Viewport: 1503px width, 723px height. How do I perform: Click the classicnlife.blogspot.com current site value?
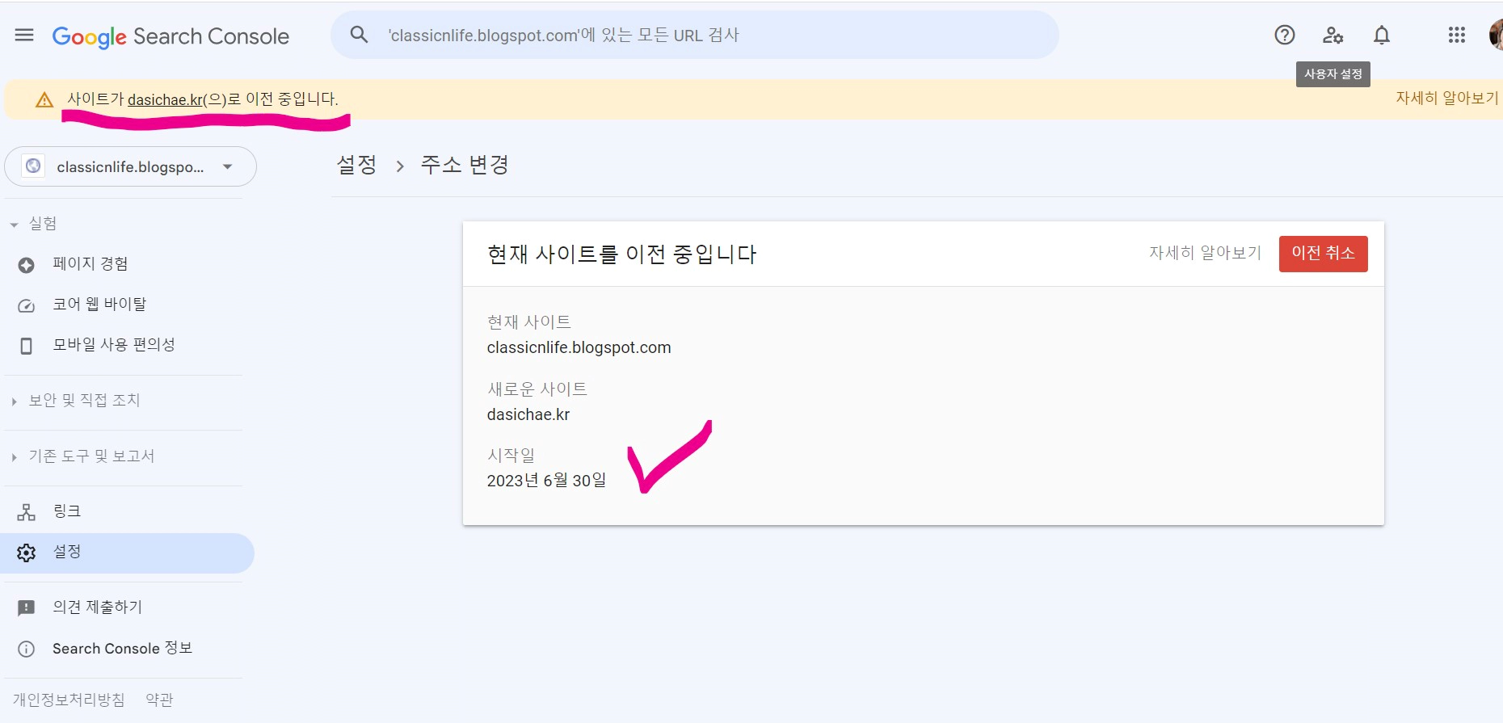click(579, 347)
